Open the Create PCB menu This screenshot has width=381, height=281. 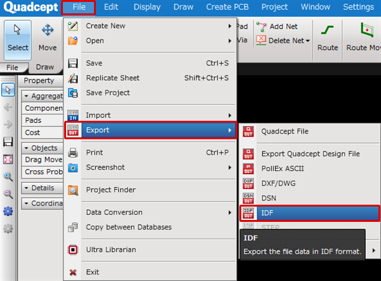point(227,7)
